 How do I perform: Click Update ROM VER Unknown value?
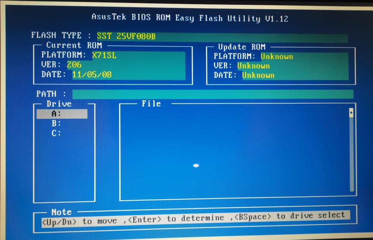click(x=253, y=66)
